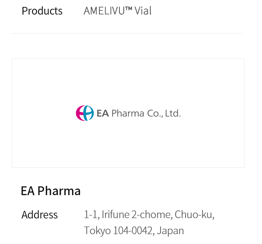Screen dimensions: 262x244
Task: Select the word Pharma in the logo banner
Action: 128,113
